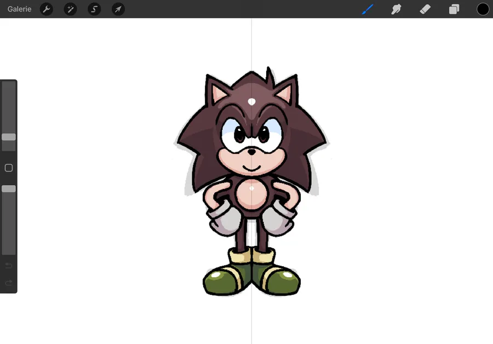Redo with the sidebar redo arrow
The height and width of the screenshot is (344, 493).
[x=9, y=282]
